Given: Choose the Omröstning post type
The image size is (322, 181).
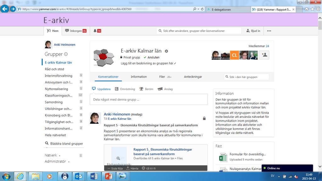Looking at the screenshot, I should [x=125, y=89].
